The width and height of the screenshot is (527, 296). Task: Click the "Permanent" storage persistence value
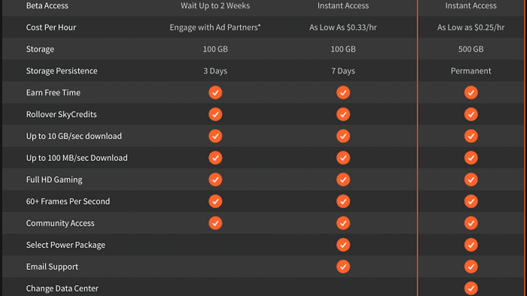tap(471, 71)
